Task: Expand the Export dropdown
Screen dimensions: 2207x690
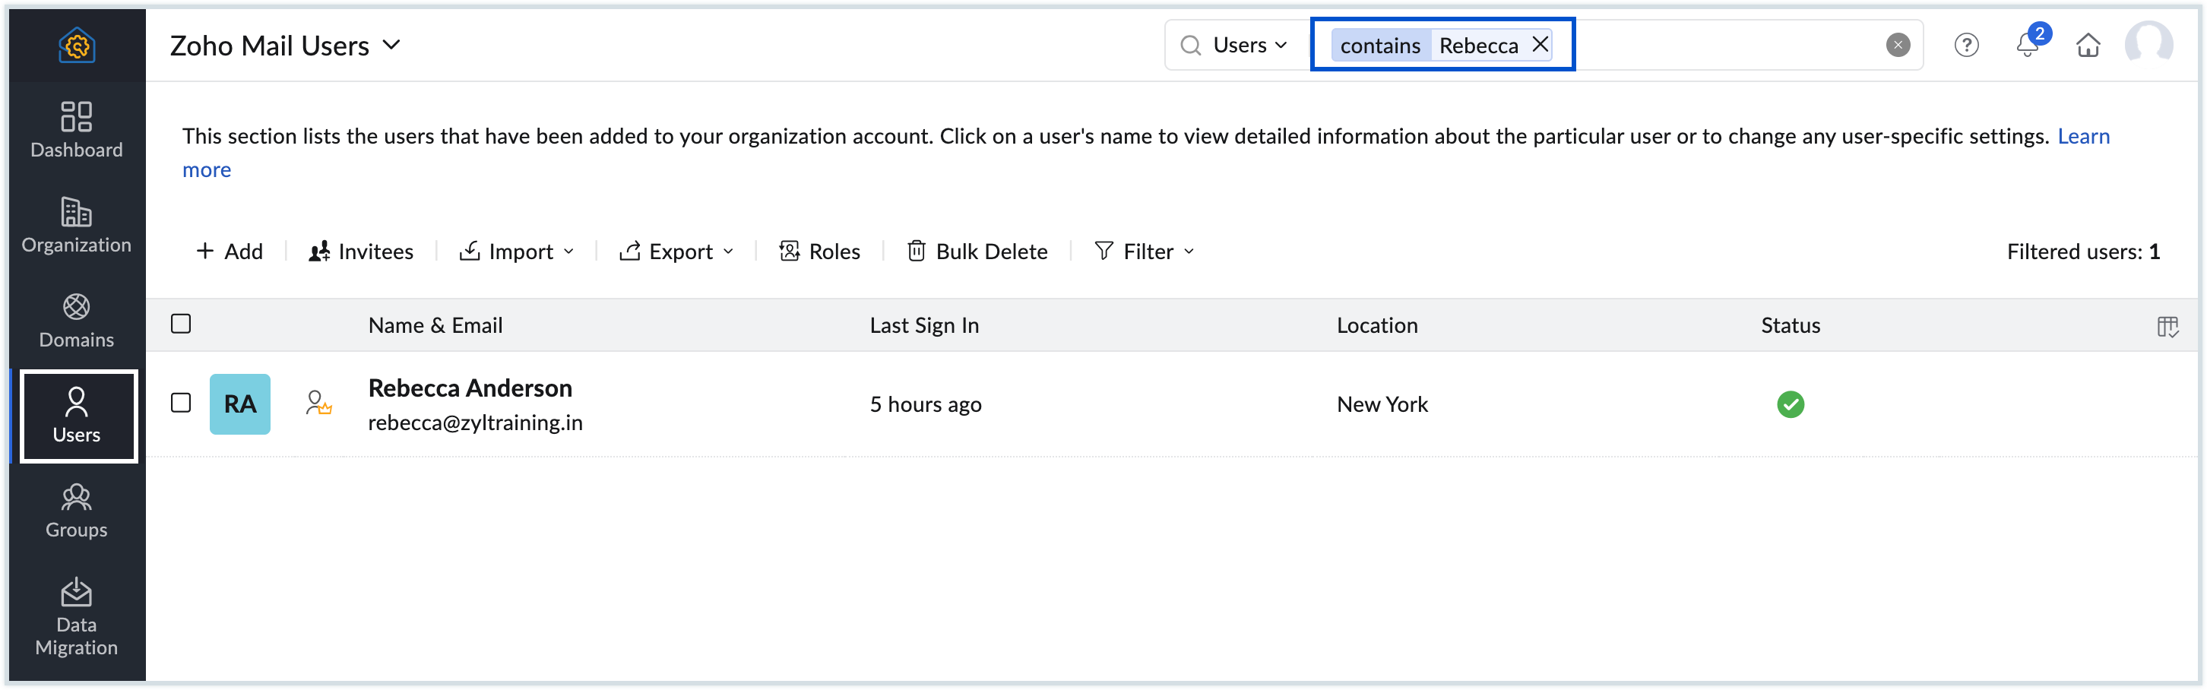Action: coord(677,251)
